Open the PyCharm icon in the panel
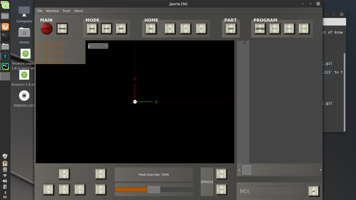 (5, 66)
